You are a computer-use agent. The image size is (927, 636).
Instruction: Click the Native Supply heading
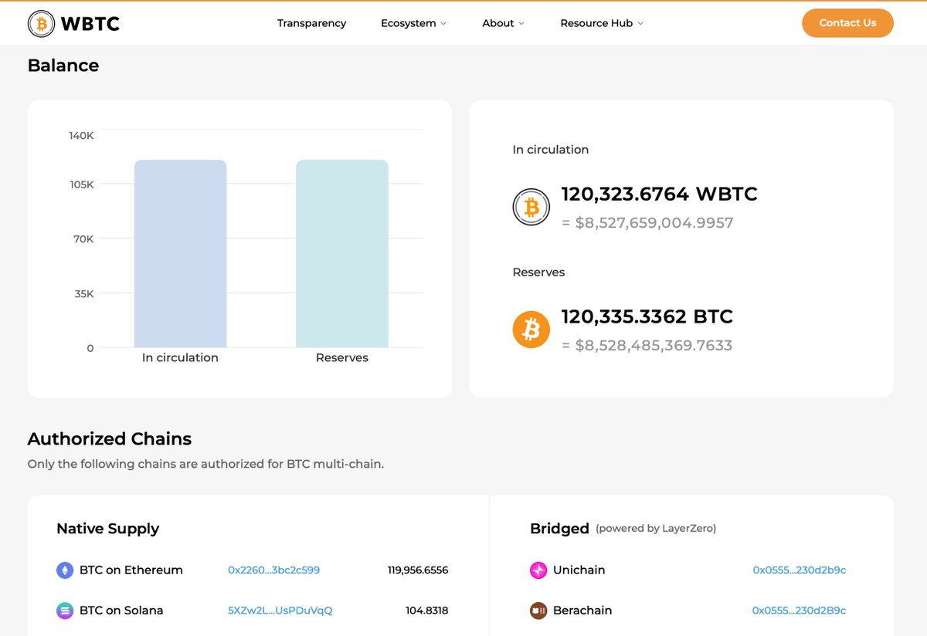click(x=108, y=529)
